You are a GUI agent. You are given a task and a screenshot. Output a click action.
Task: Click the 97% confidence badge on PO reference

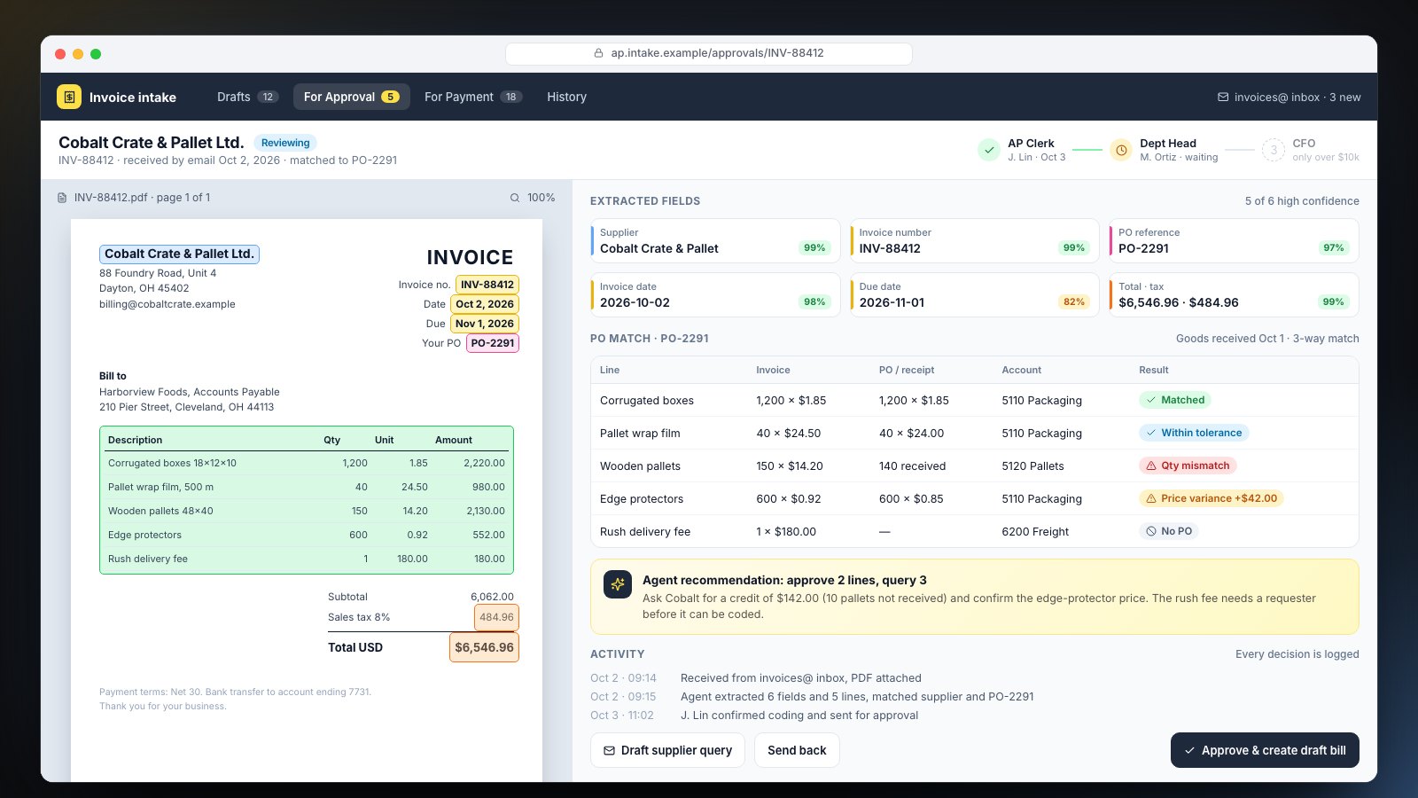pyautogui.click(x=1333, y=247)
